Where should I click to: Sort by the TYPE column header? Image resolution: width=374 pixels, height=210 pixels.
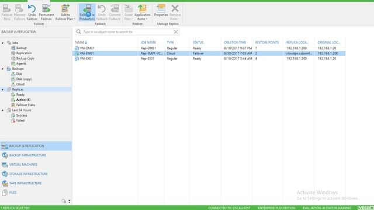coord(170,43)
